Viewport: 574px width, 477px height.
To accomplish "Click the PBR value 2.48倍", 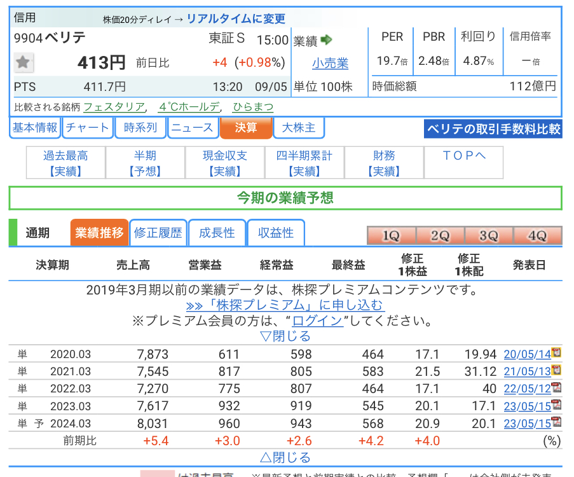I will [434, 61].
